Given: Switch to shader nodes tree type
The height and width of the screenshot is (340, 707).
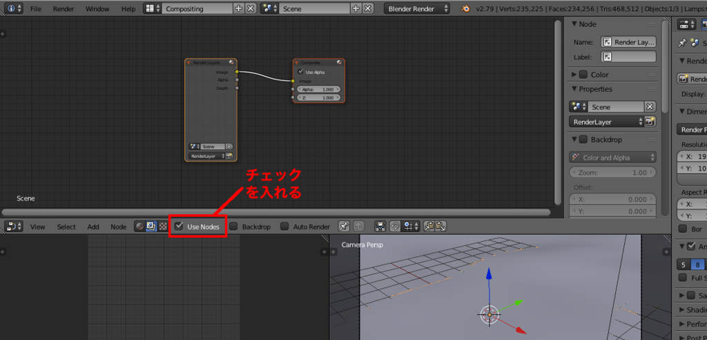Looking at the screenshot, I should coord(139,226).
